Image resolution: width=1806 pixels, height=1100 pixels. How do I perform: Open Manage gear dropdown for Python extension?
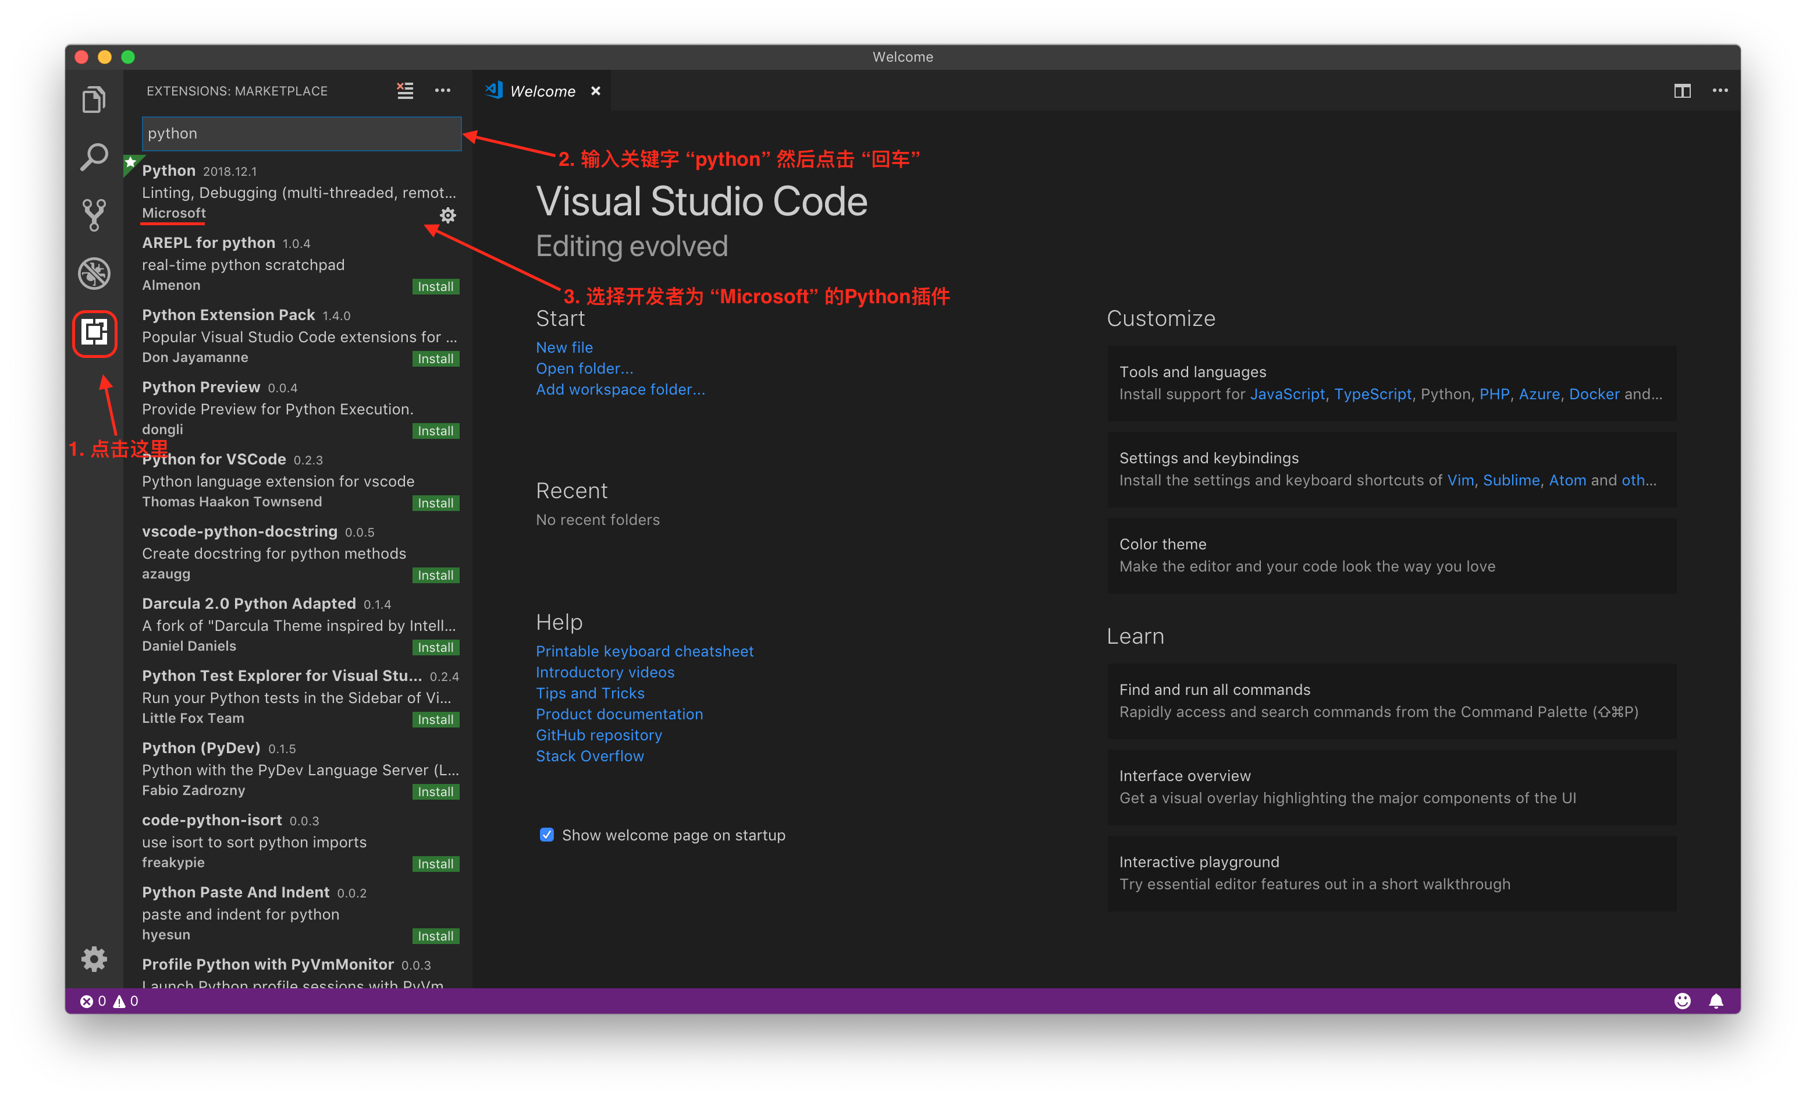tap(448, 215)
